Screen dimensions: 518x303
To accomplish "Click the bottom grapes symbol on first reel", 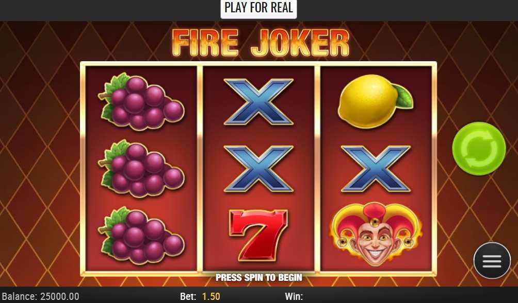I will pos(141,236).
